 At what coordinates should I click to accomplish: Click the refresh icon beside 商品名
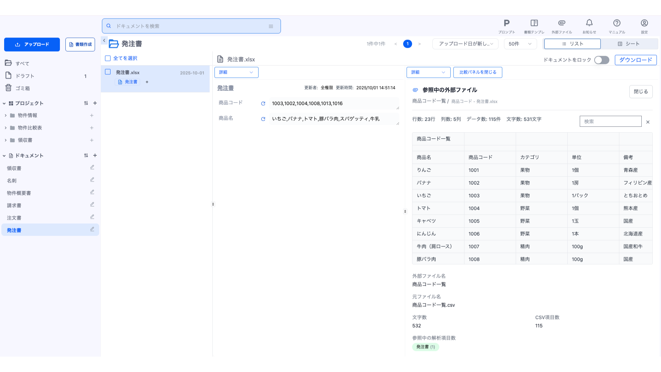click(263, 119)
